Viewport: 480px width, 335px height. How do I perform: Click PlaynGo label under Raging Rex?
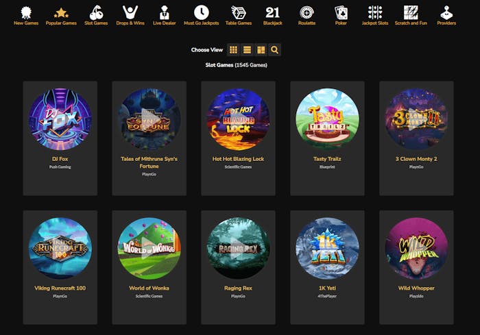(x=238, y=296)
